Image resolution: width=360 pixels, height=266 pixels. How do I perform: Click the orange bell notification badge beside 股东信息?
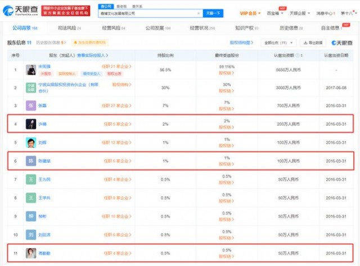90,43
